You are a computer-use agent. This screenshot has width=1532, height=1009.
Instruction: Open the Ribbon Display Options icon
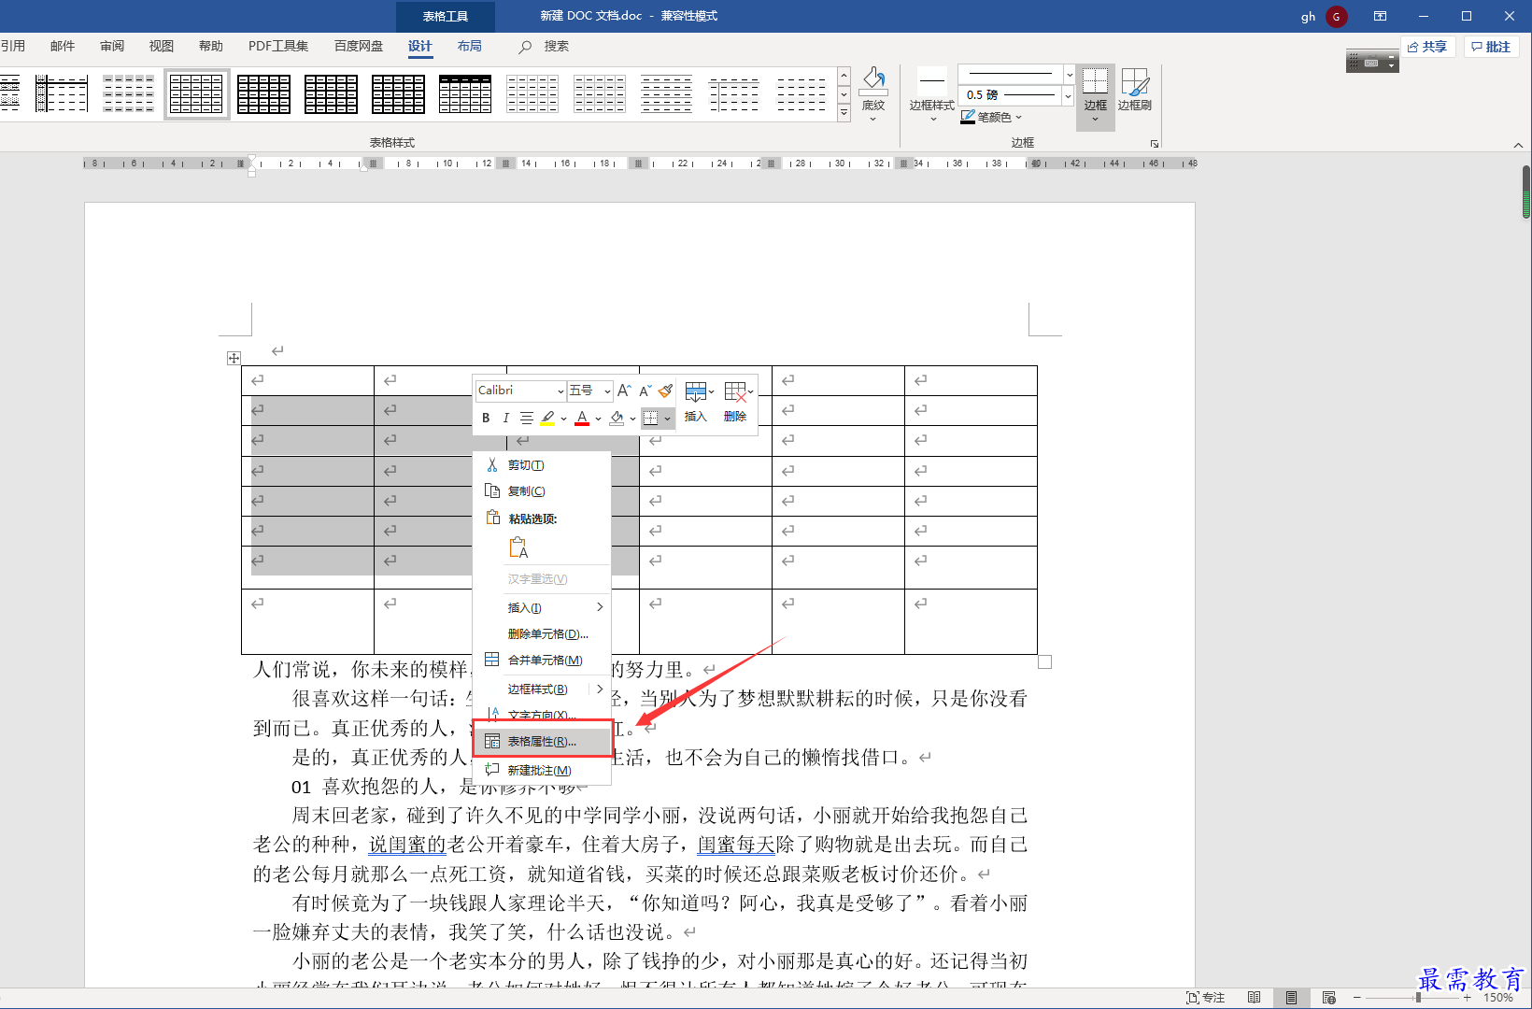click(1380, 16)
